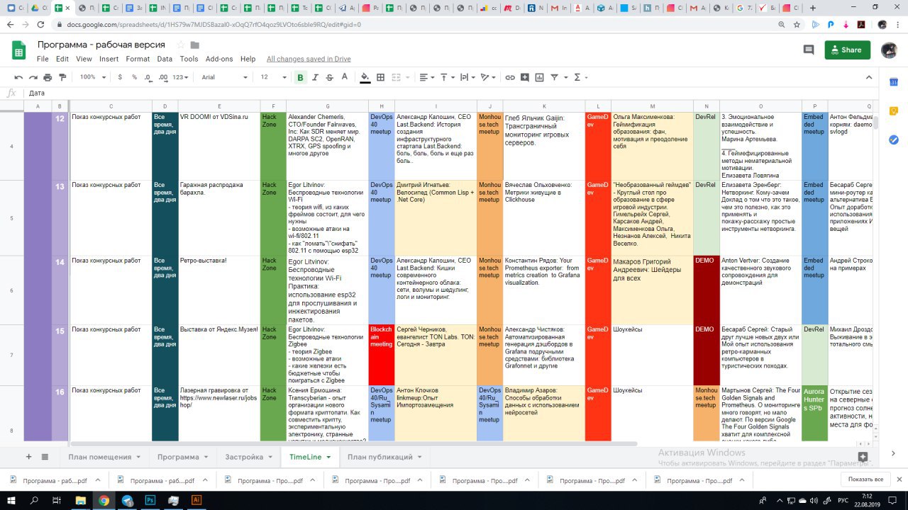Toggle Strikethrough formatting
Screen dimensions: 908x510
[x=329, y=77]
